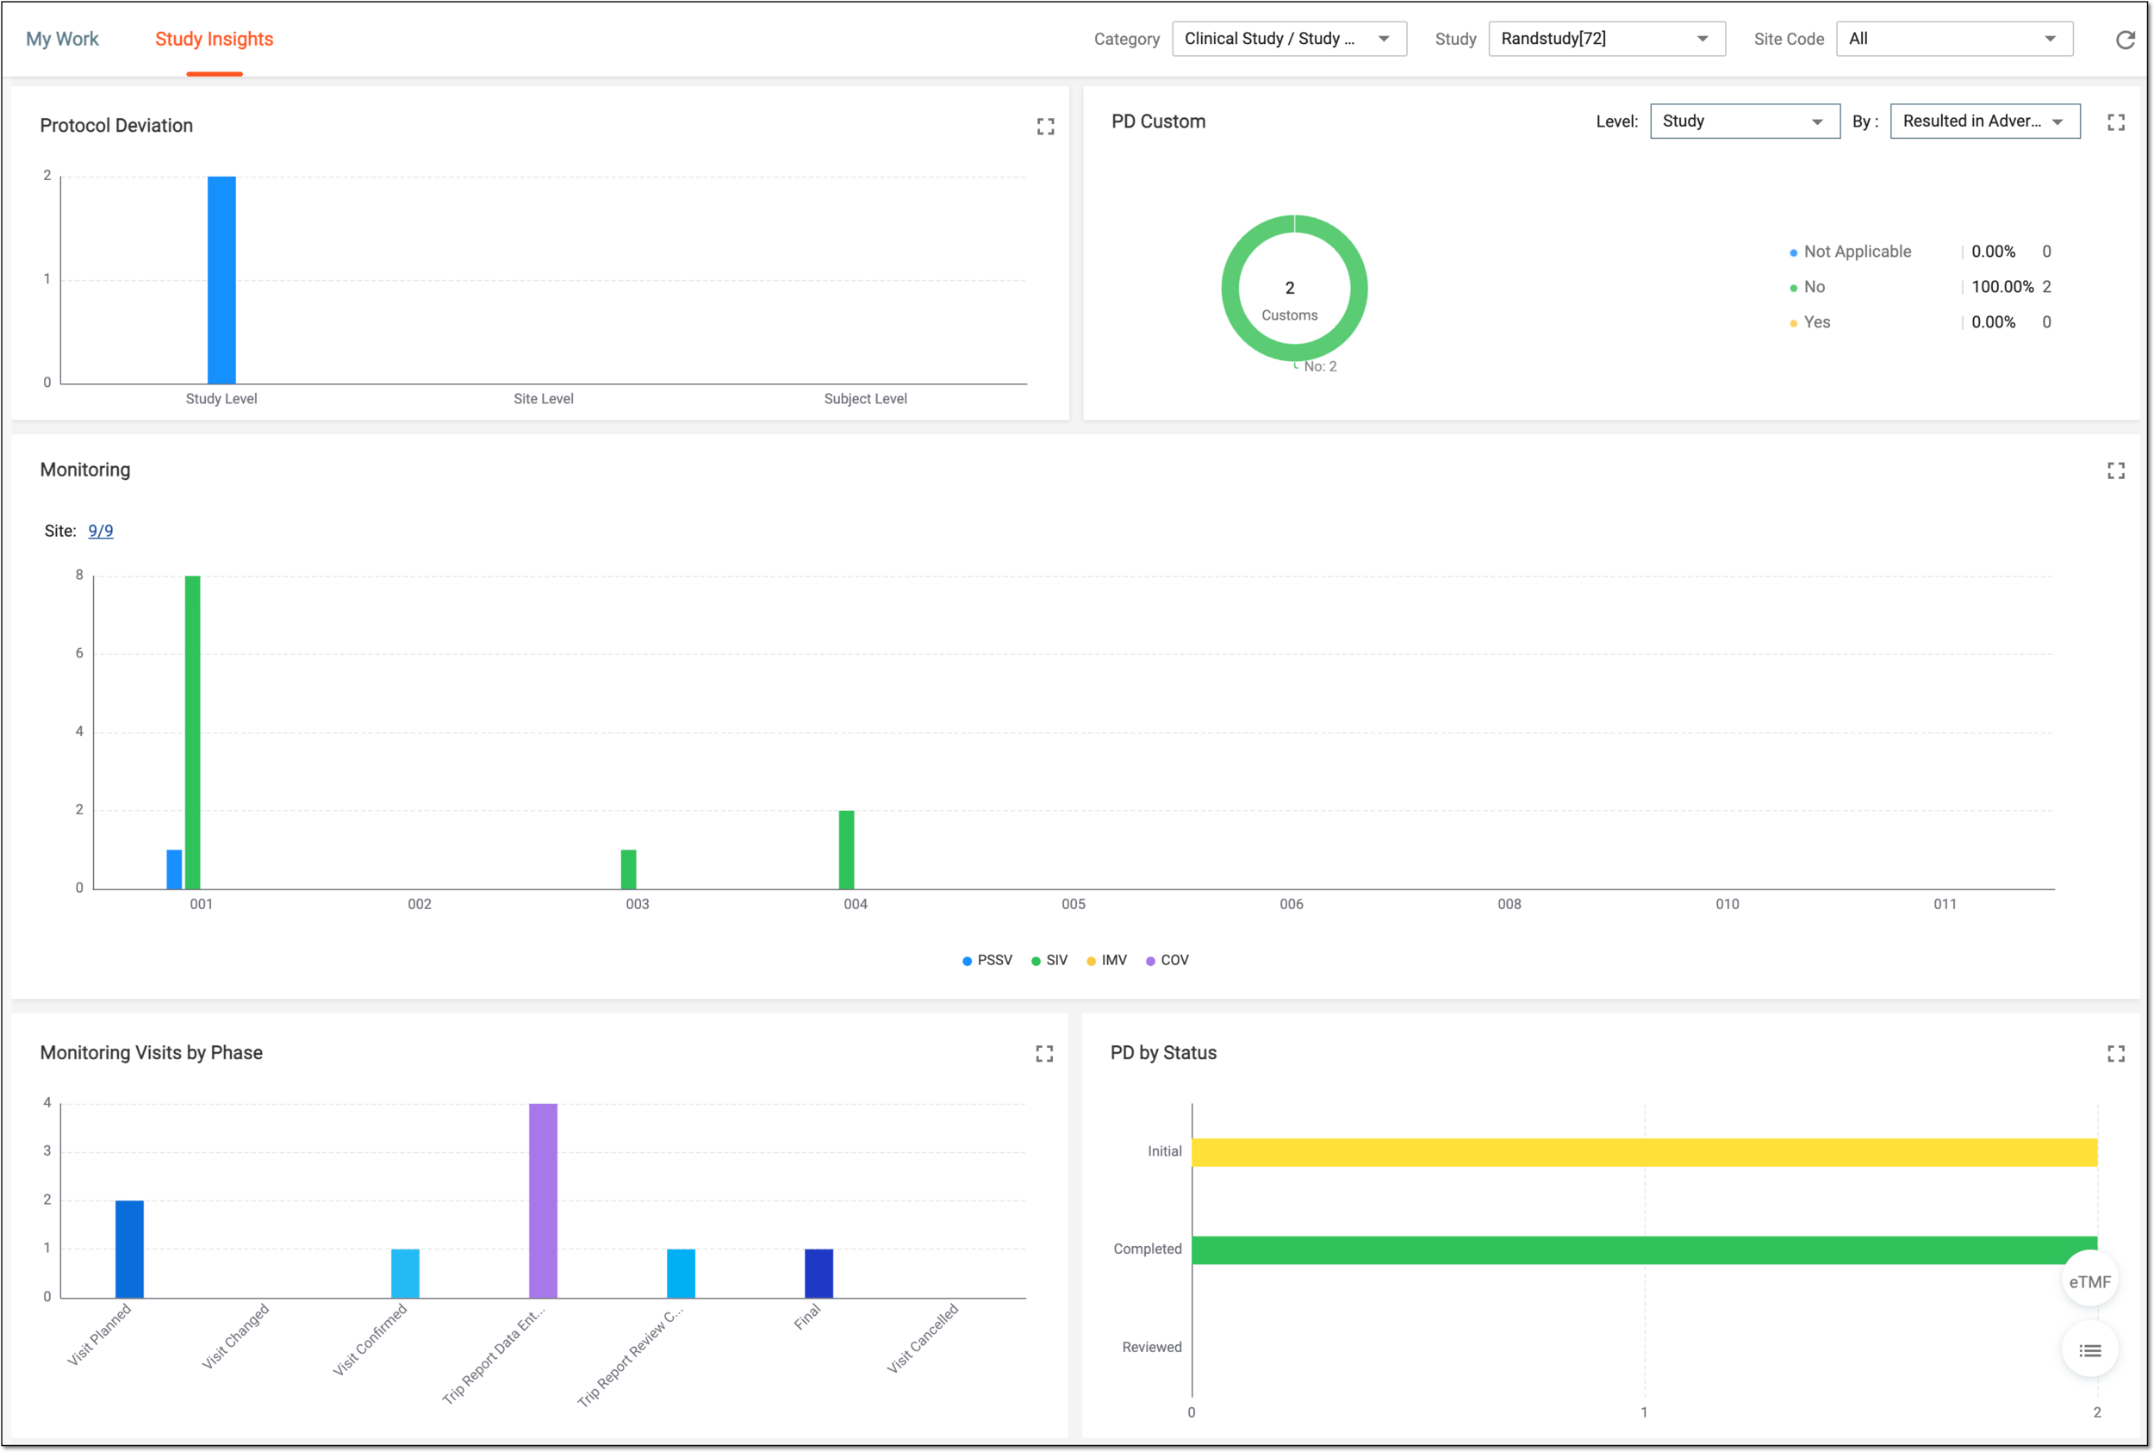
Task: Toggle the SIV legend series
Action: 1049,960
